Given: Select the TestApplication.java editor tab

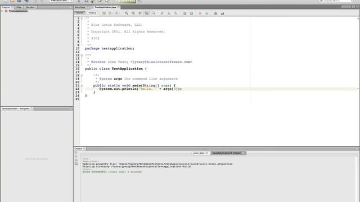Looking at the screenshot, I should [105, 7].
